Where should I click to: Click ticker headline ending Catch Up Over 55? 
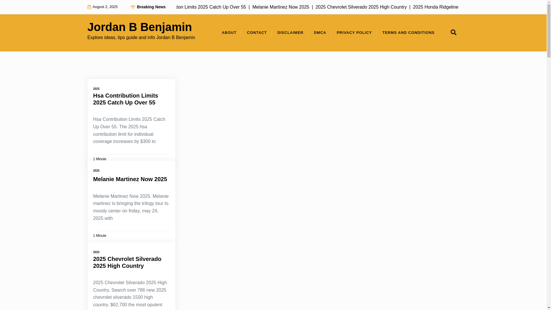(211, 7)
